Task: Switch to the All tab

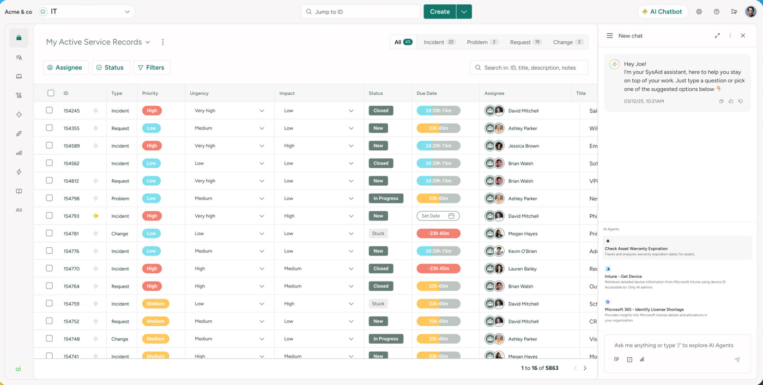Action: (x=403, y=42)
